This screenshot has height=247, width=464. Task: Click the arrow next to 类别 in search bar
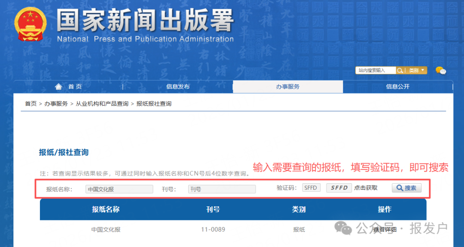[422, 70]
